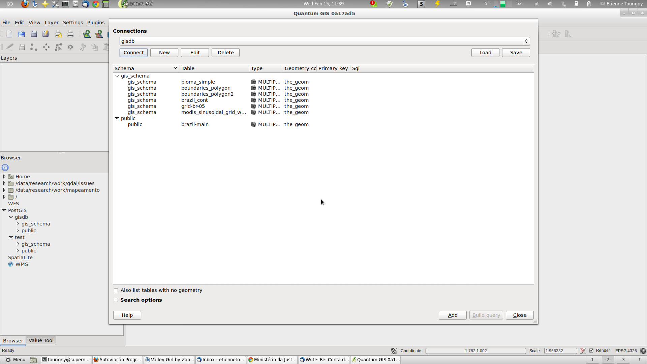Collapse the gis_schema group in table list
The height and width of the screenshot is (364, 647).
click(x=117, y=76)
